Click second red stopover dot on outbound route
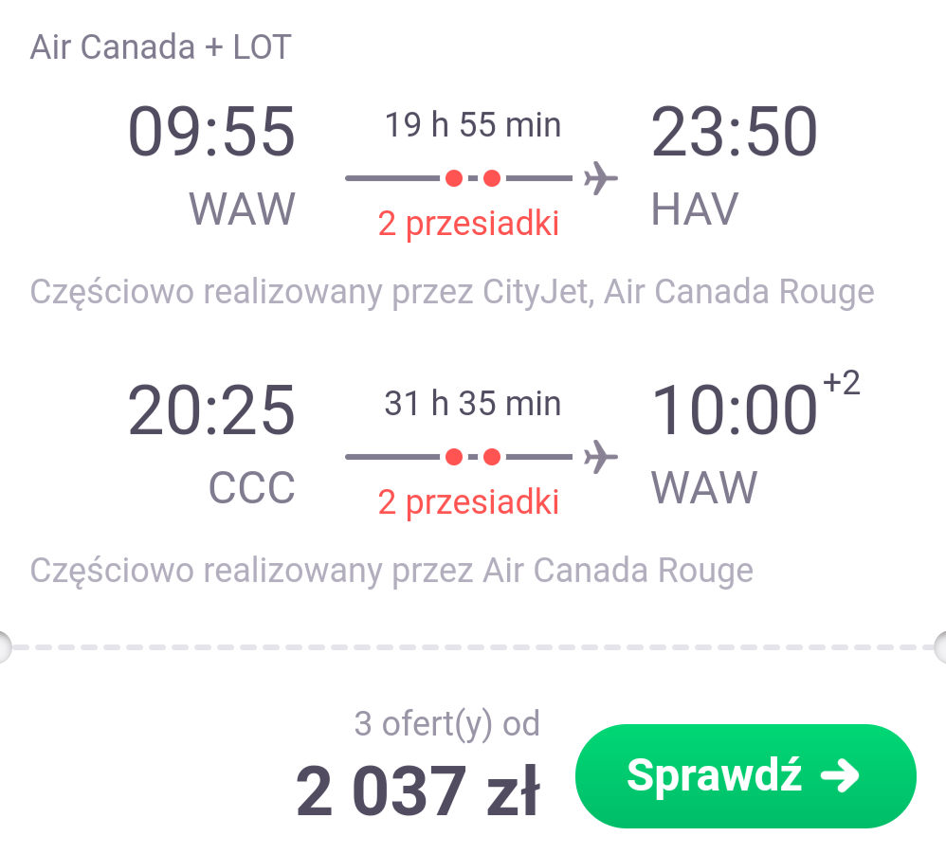This screenshot has width=946, height=854. tap(492, 178)
